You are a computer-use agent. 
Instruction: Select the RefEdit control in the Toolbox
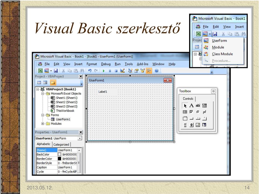pyautogui.click(x=204, y=125)
